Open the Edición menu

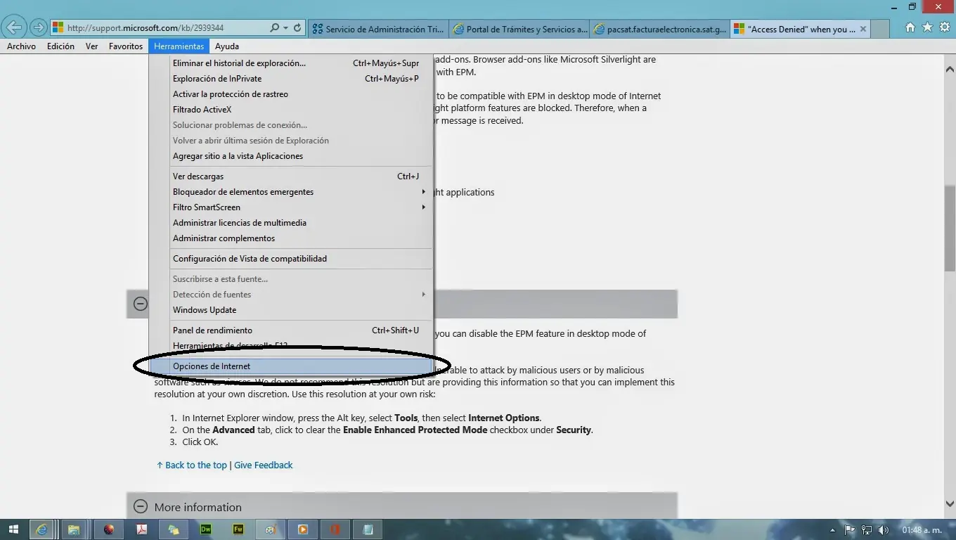point(60,46)
